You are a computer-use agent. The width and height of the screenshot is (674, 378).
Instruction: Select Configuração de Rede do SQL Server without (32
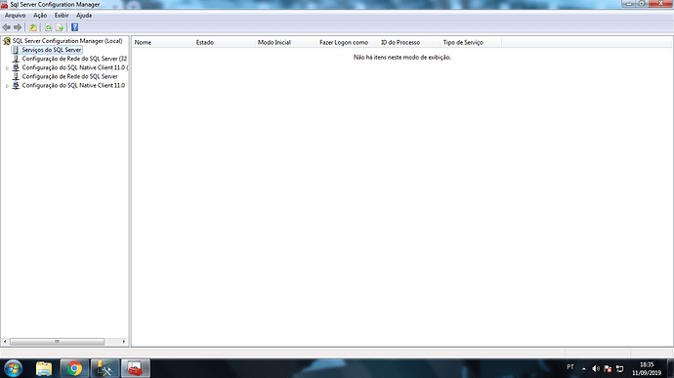69,76
